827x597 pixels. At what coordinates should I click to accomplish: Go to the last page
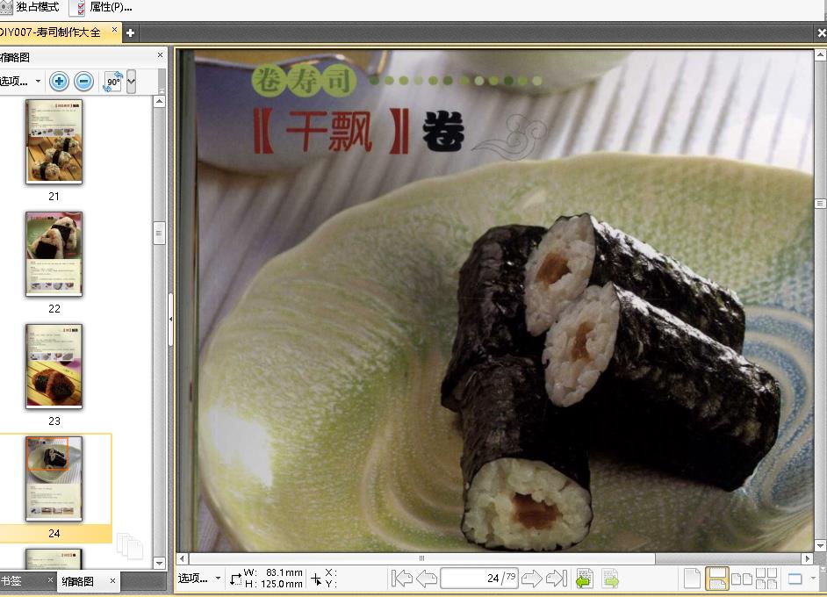557,579
